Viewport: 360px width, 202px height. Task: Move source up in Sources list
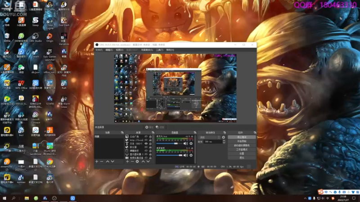coord(143,162)
